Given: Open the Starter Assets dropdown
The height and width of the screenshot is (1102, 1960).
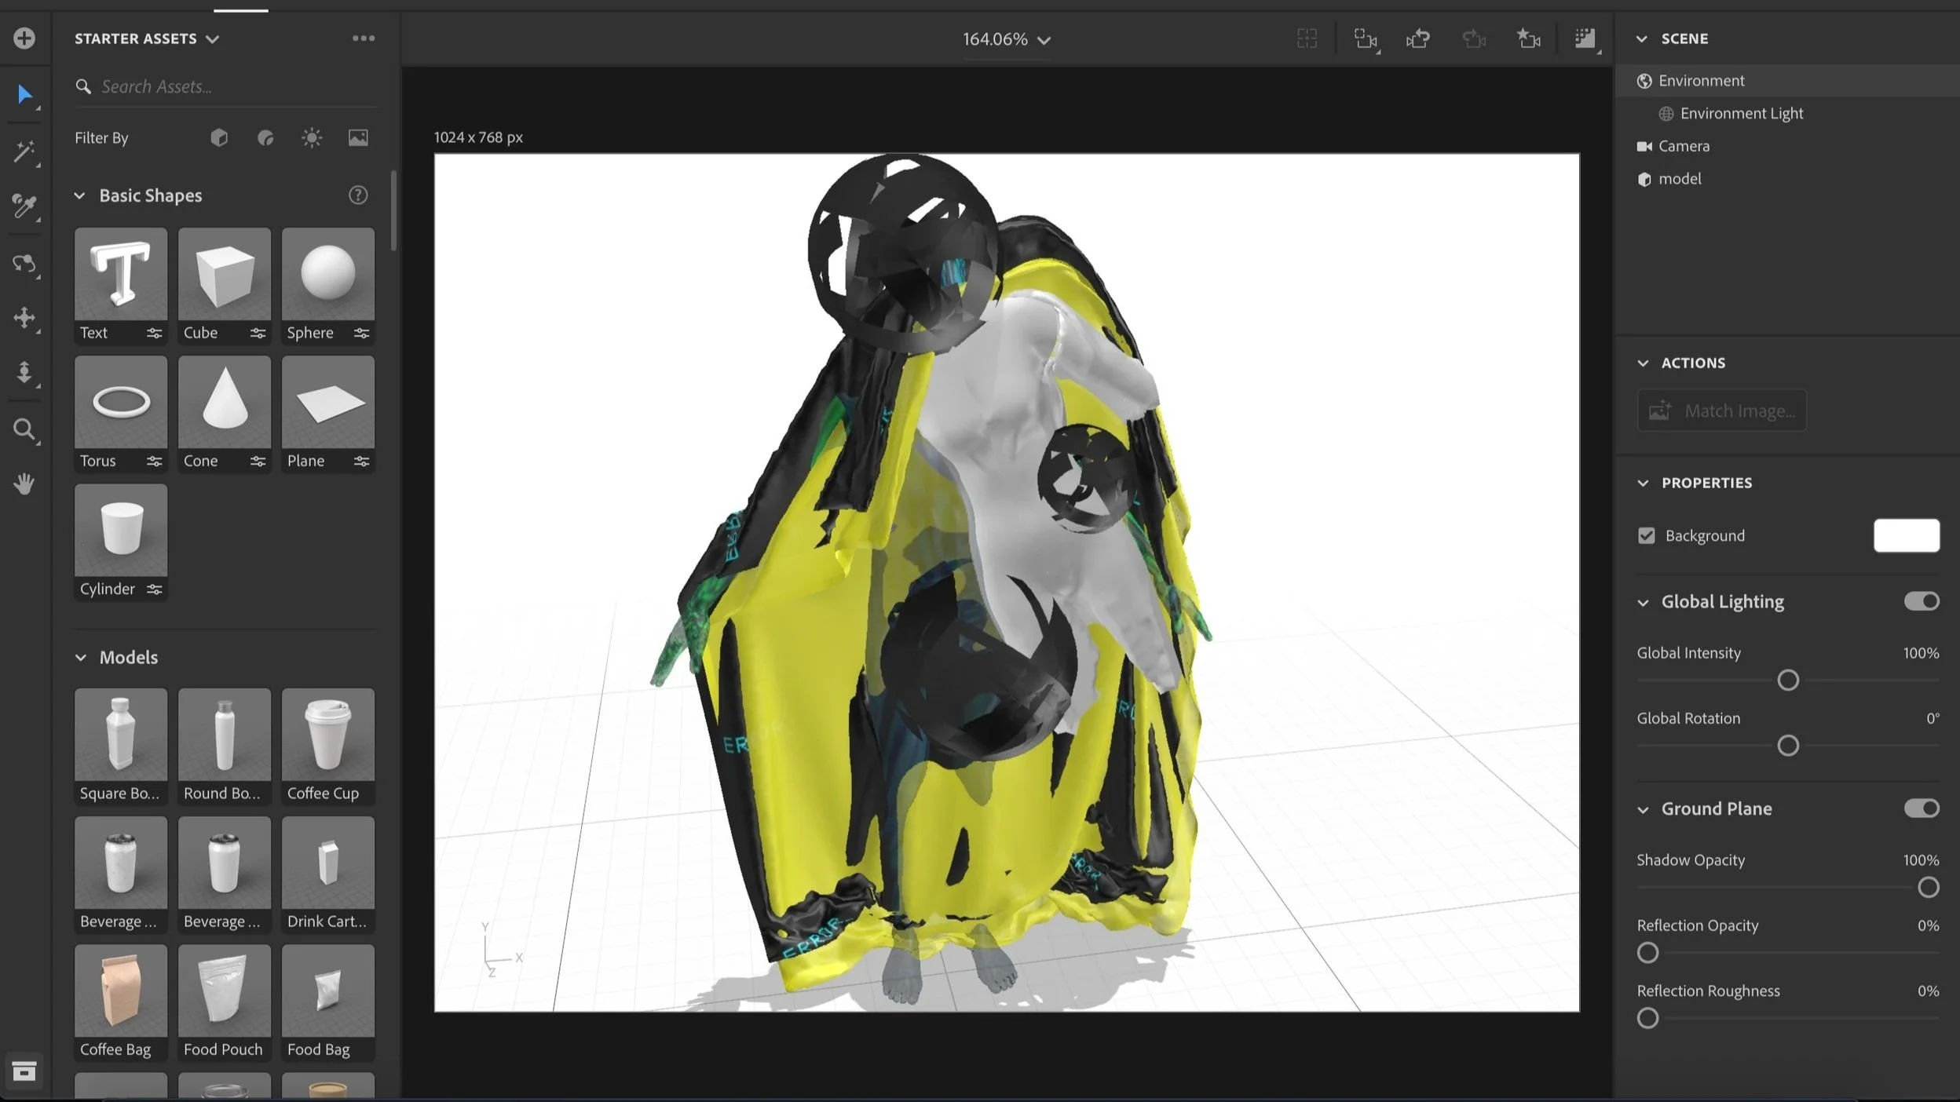Looking at the screenshot, I should tap(147, 38).
